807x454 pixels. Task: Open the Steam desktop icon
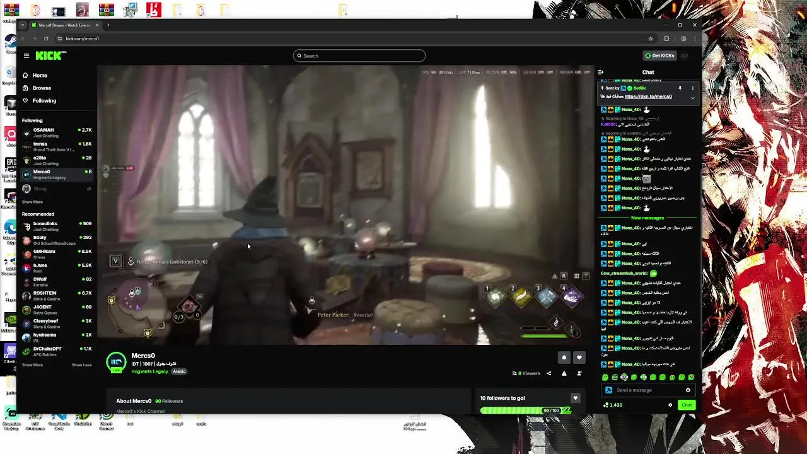coord(11,42)
